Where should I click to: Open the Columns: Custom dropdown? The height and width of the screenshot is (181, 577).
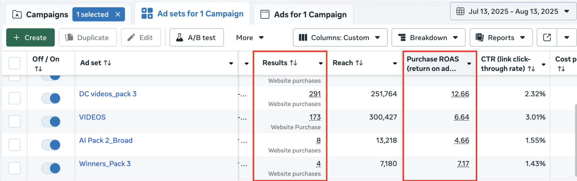[340, 37]
